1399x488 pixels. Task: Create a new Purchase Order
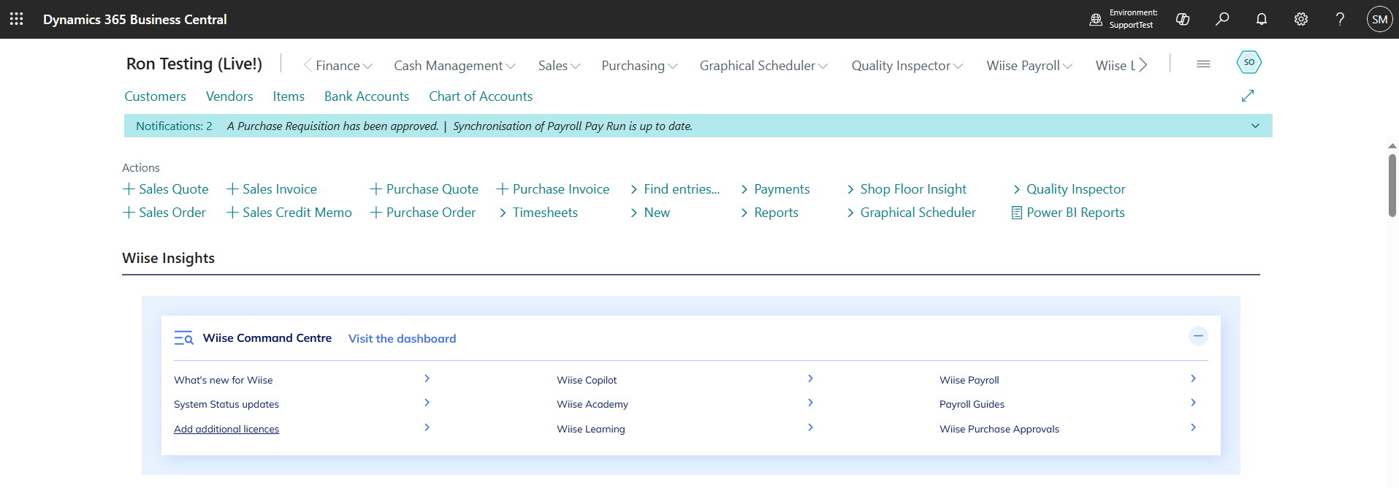(423, 213)
